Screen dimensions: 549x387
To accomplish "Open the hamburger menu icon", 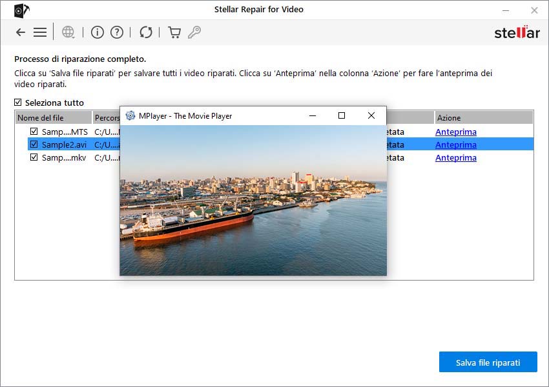I will pyautogui.click(x=40, y=32).
